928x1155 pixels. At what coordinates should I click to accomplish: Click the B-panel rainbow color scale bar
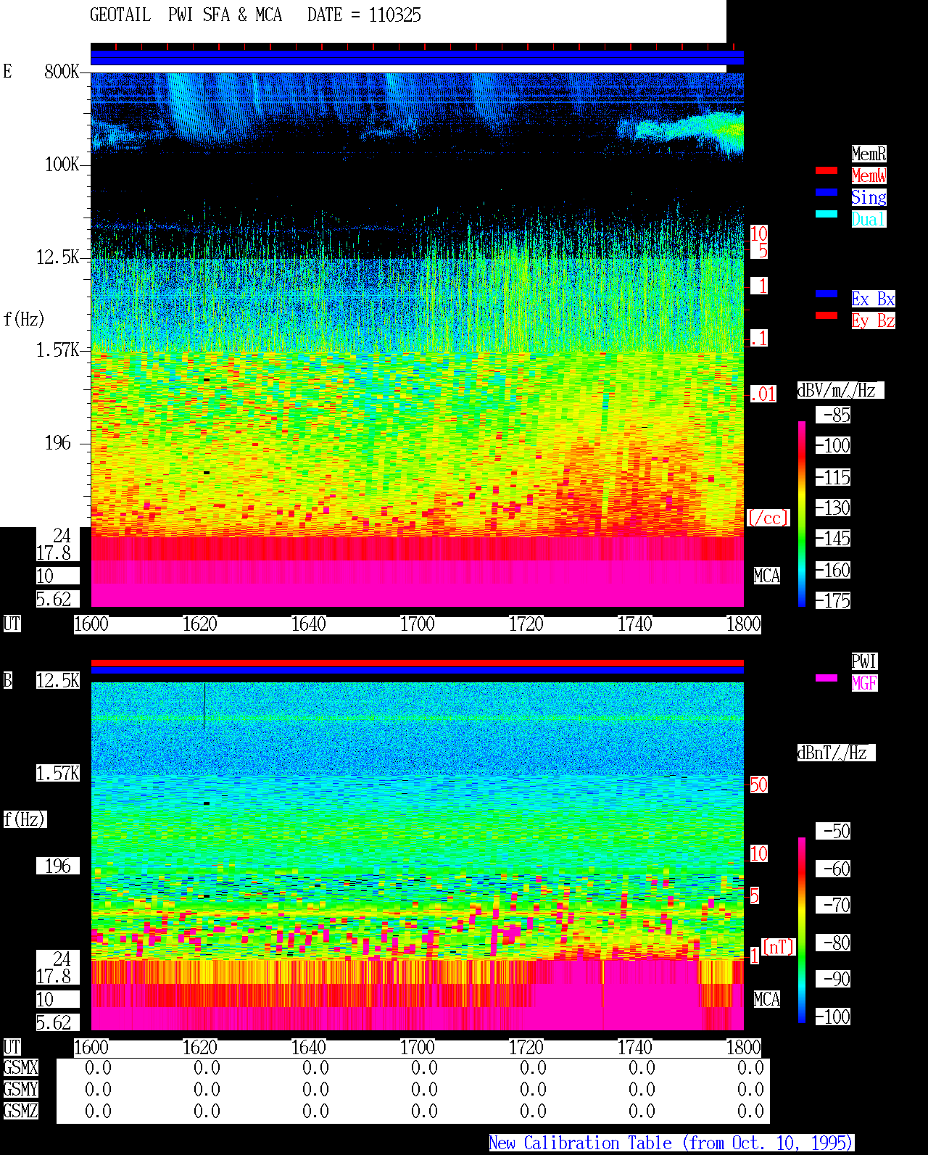pyautogui.click(x=802, y=930)
